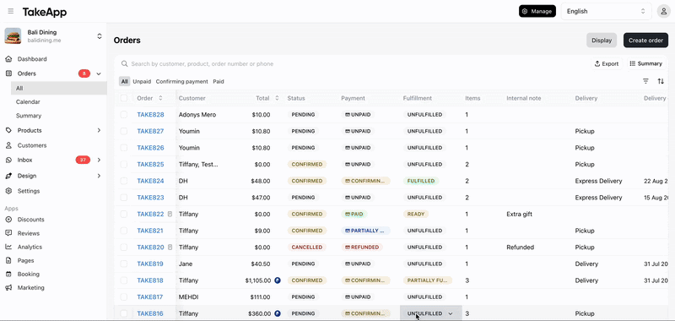Image resolution: width=675 pixels, height=321 pixels.
Task: Expand the Bali Dining store switcher
Action: coord(100,36)
